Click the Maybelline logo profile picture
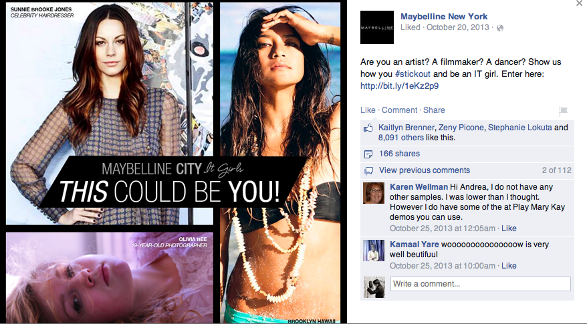 tap(376, 27)
